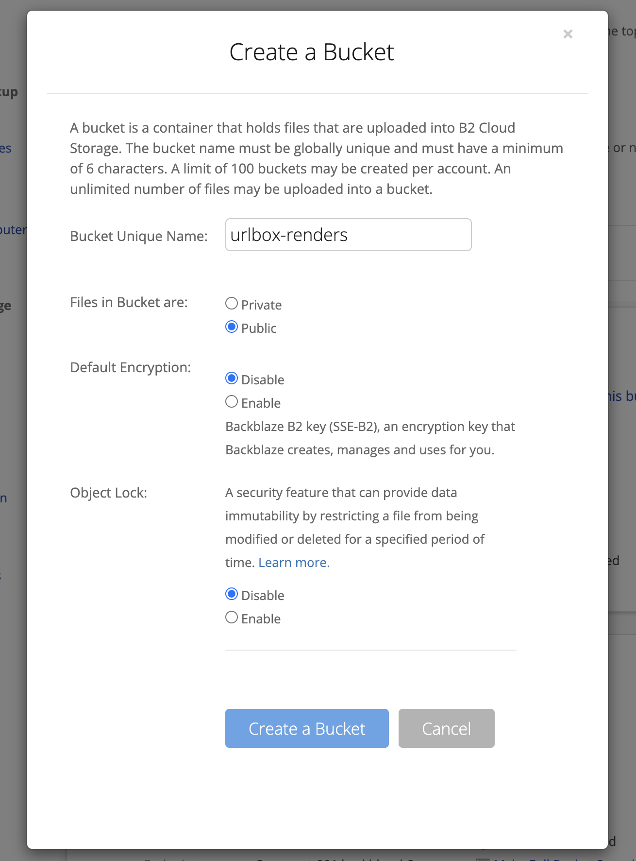Click the Object Lock label
This screenshot has height=861, width=636.
coord(108,493)
